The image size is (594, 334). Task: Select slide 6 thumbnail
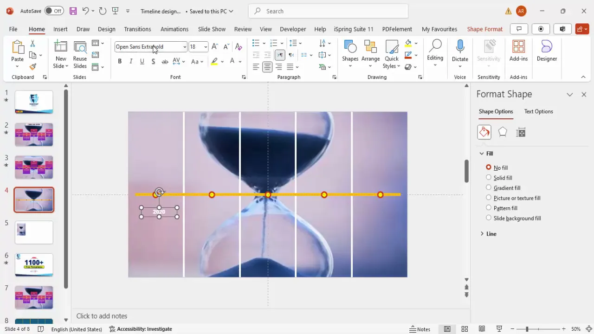click(x=34, y=265)
